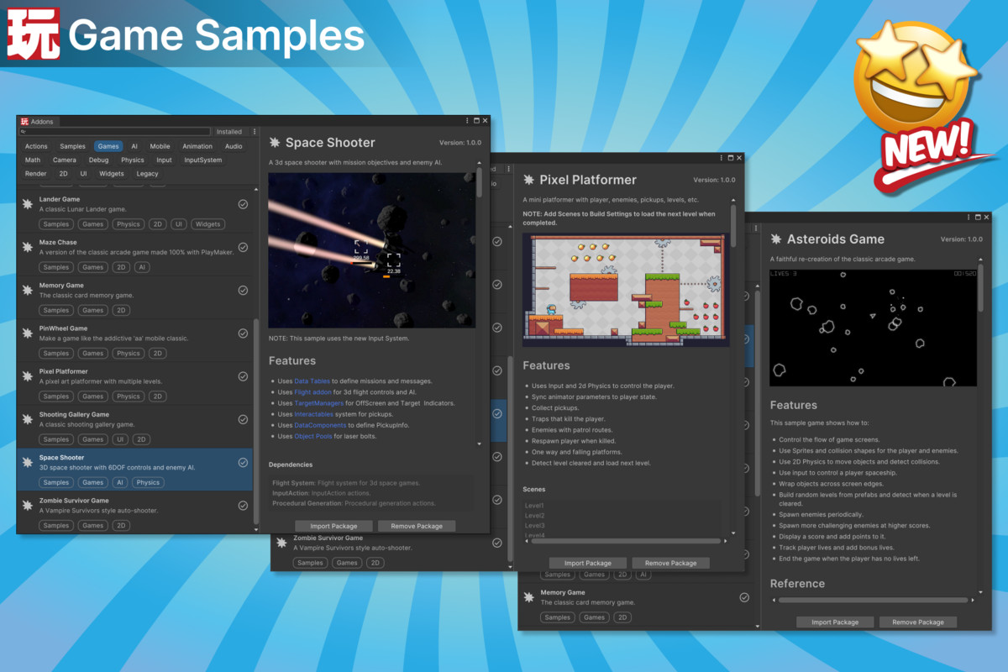Click the Pixel Platformer preview image
Viewport: 1008px width, 672px height.
tap(626, 289)
